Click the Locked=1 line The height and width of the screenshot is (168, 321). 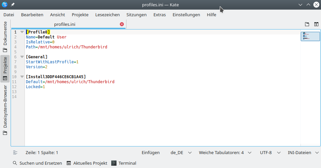(36, 87)
